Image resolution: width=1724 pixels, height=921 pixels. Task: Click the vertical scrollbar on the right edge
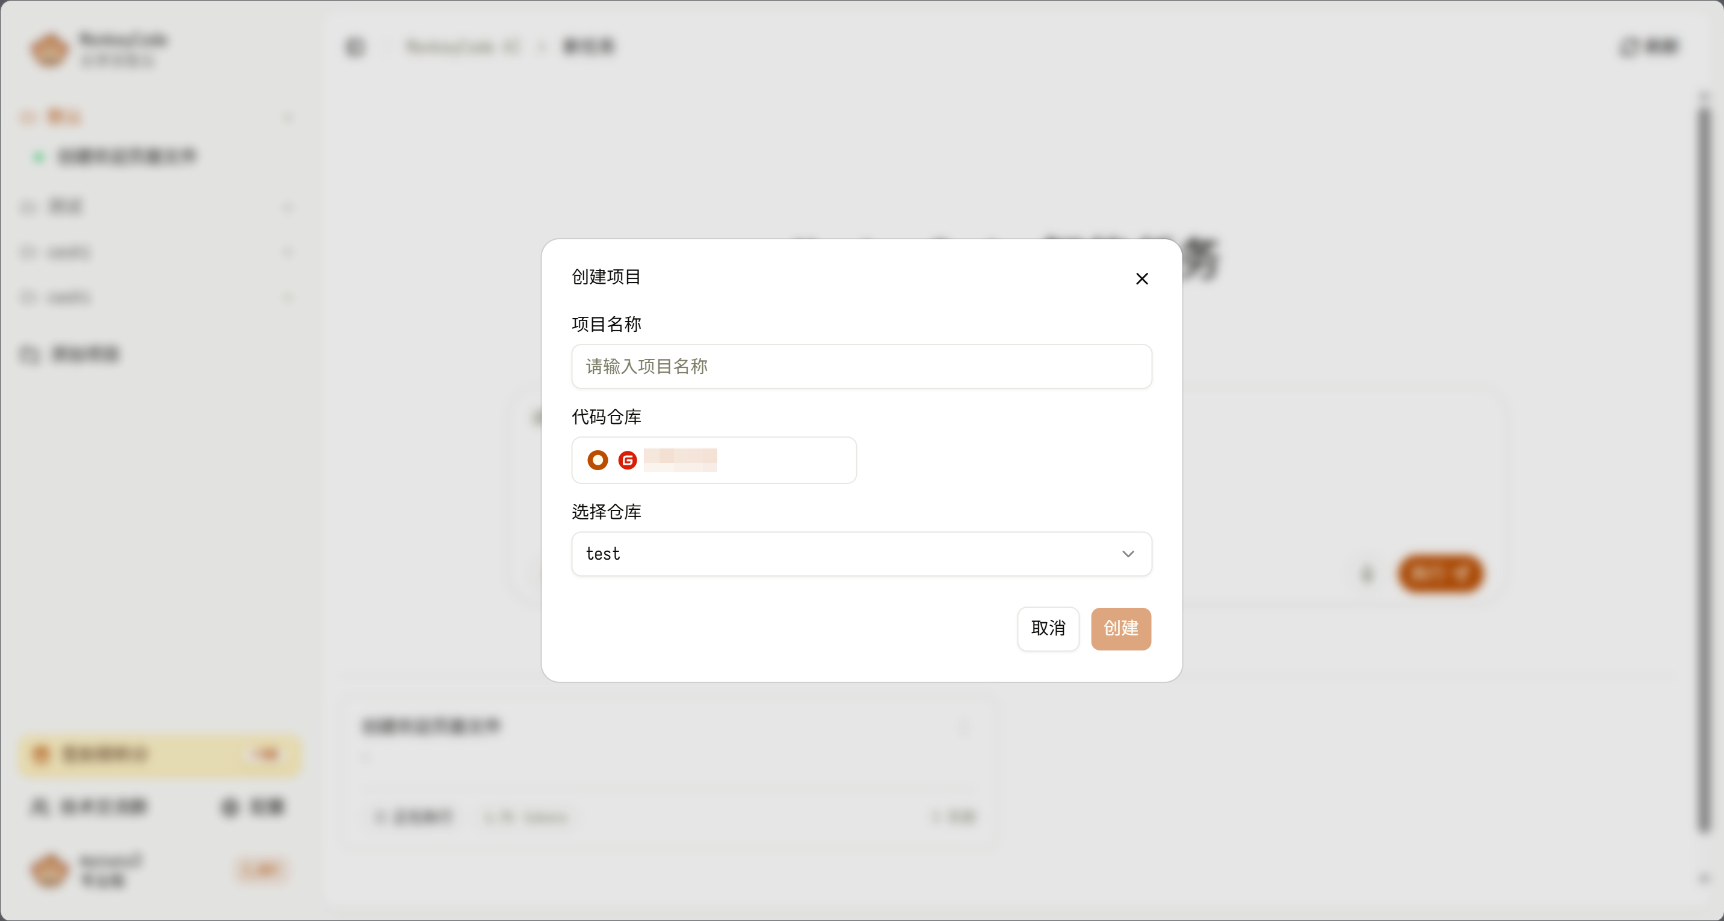pyautogui.click(x=1704, y=468)
